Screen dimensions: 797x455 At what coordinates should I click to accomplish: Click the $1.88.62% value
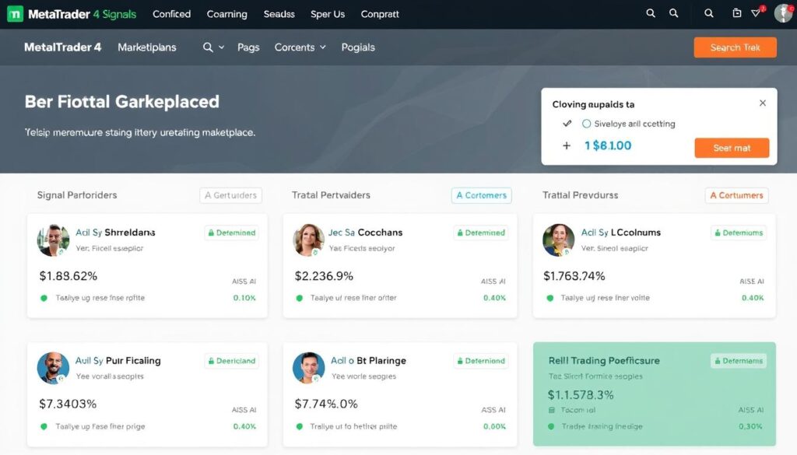pos(68,276)
